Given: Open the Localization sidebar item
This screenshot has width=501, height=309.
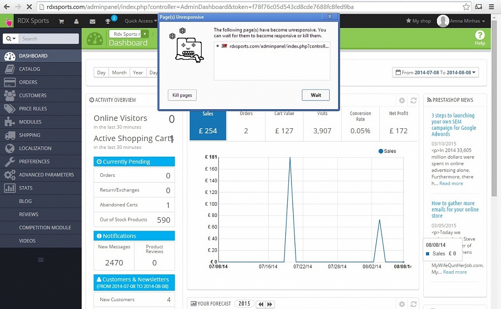Looking at the screenshot, I should [41, 148].
